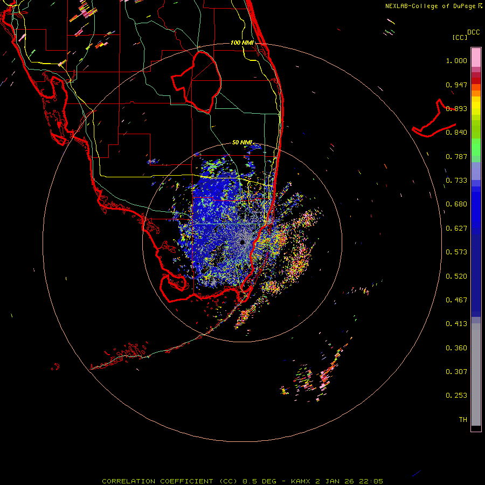This screenshot has width=485, height=485.
Task: Click the [CC] unit label
Action: click(x=460, y=37)
